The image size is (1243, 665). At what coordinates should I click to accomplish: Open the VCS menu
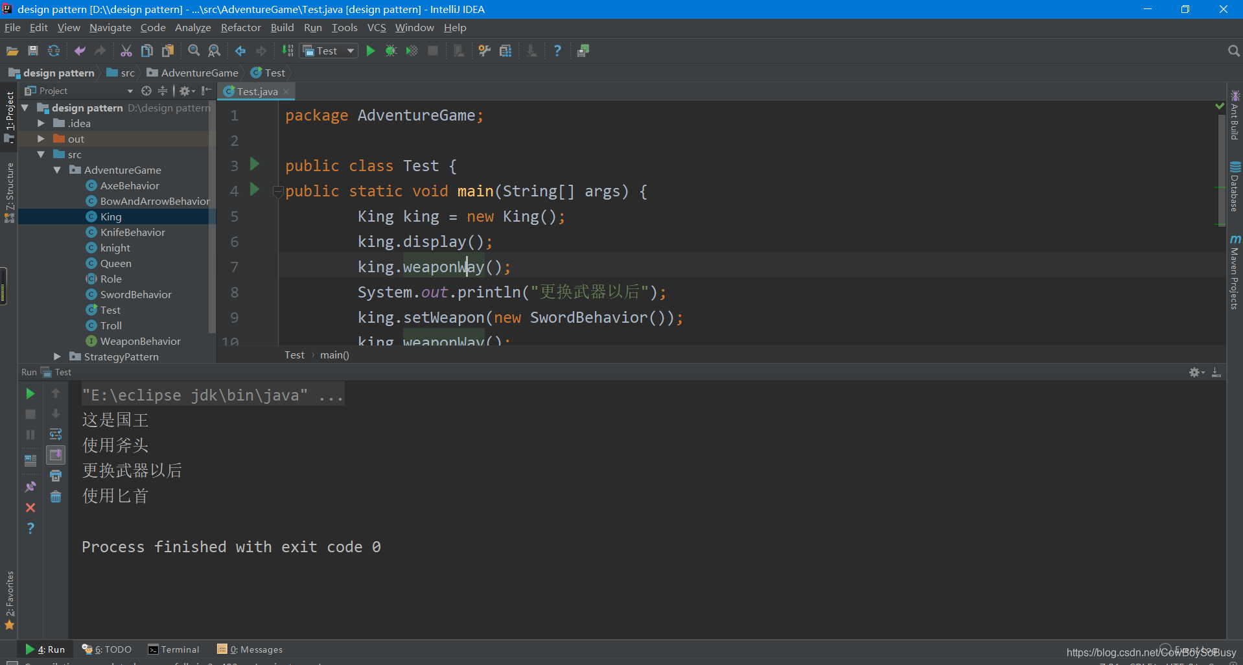pyautogui.click(x=377, y=27)
